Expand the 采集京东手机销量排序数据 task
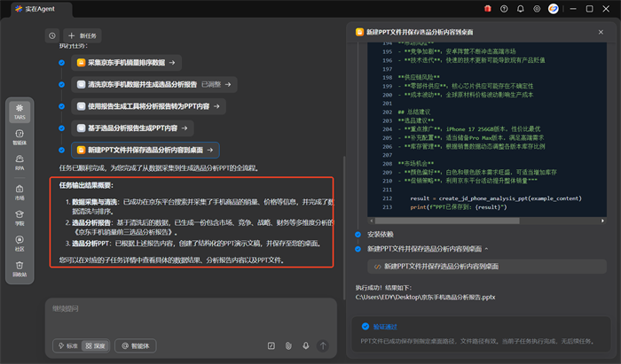Image resolution: width=621 pixels, height=364 pixels. coord(127,63)
